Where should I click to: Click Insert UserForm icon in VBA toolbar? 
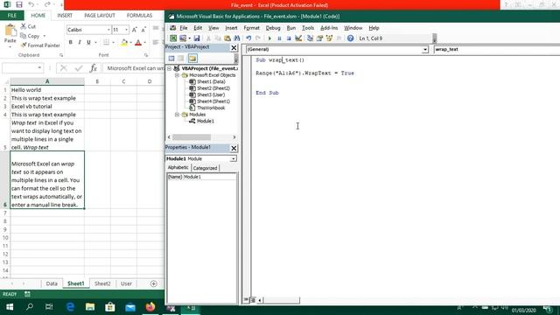183,38
